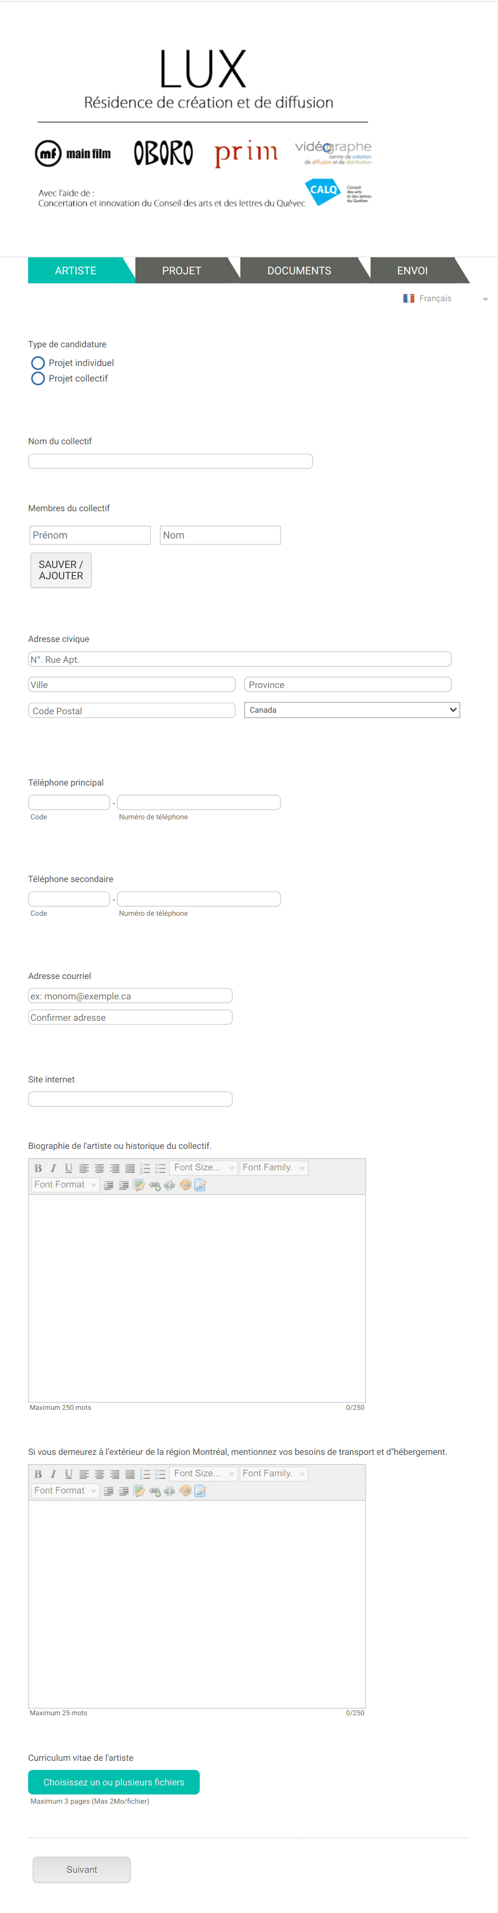Click inside the biography text area

(x=198, y=1298)
